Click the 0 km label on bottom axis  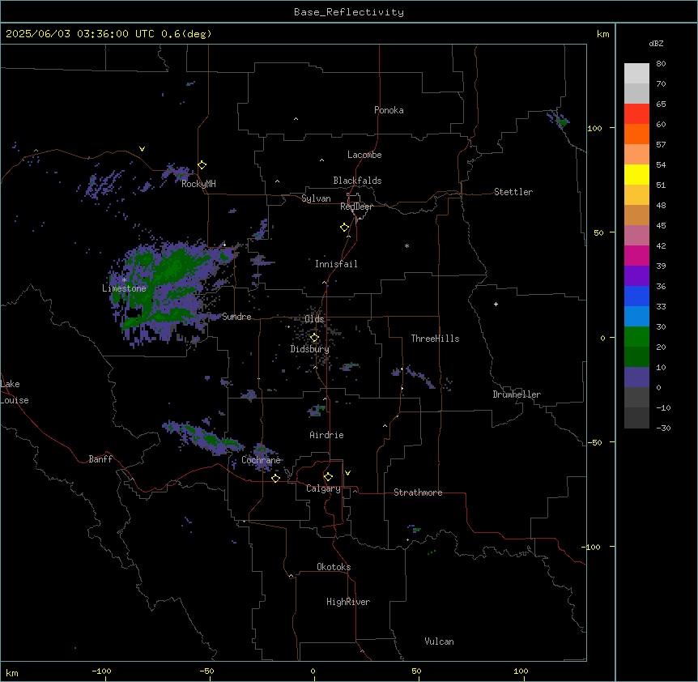click(313, 671)
